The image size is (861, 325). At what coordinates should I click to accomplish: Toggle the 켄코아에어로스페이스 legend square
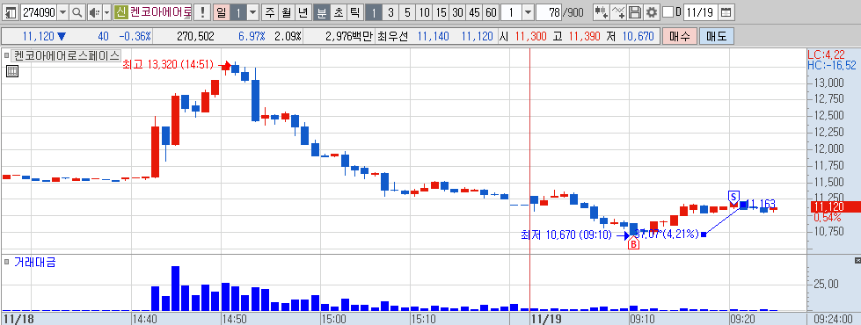7,55
